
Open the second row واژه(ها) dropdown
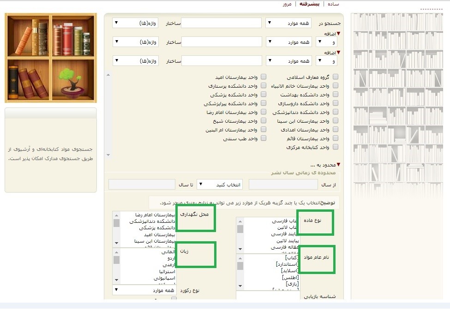(136, 42)
